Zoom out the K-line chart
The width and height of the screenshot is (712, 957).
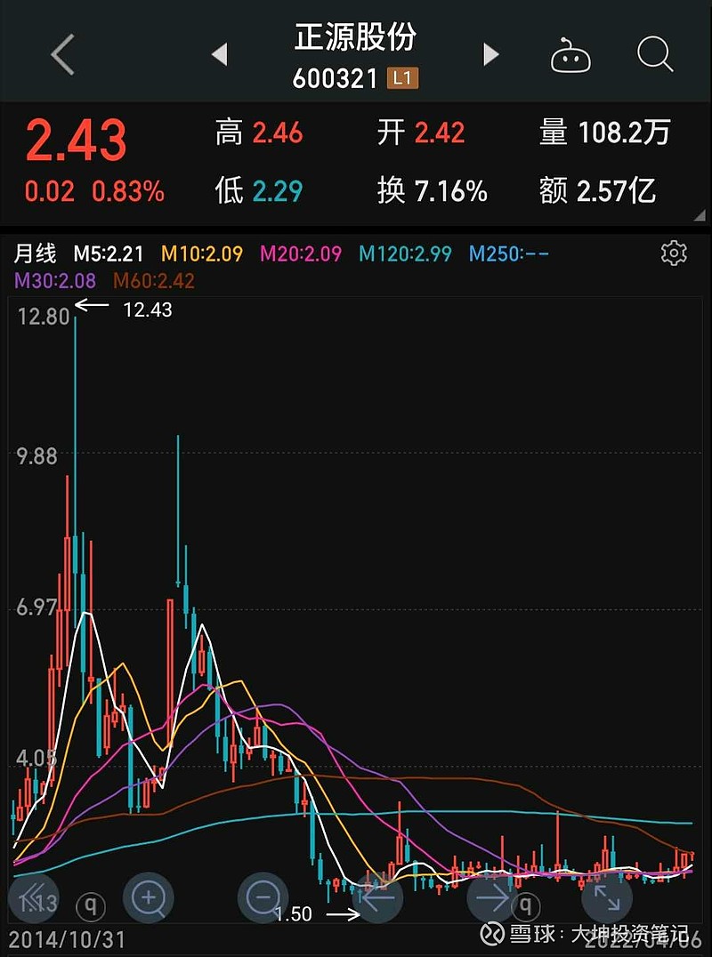click(263, 897)
